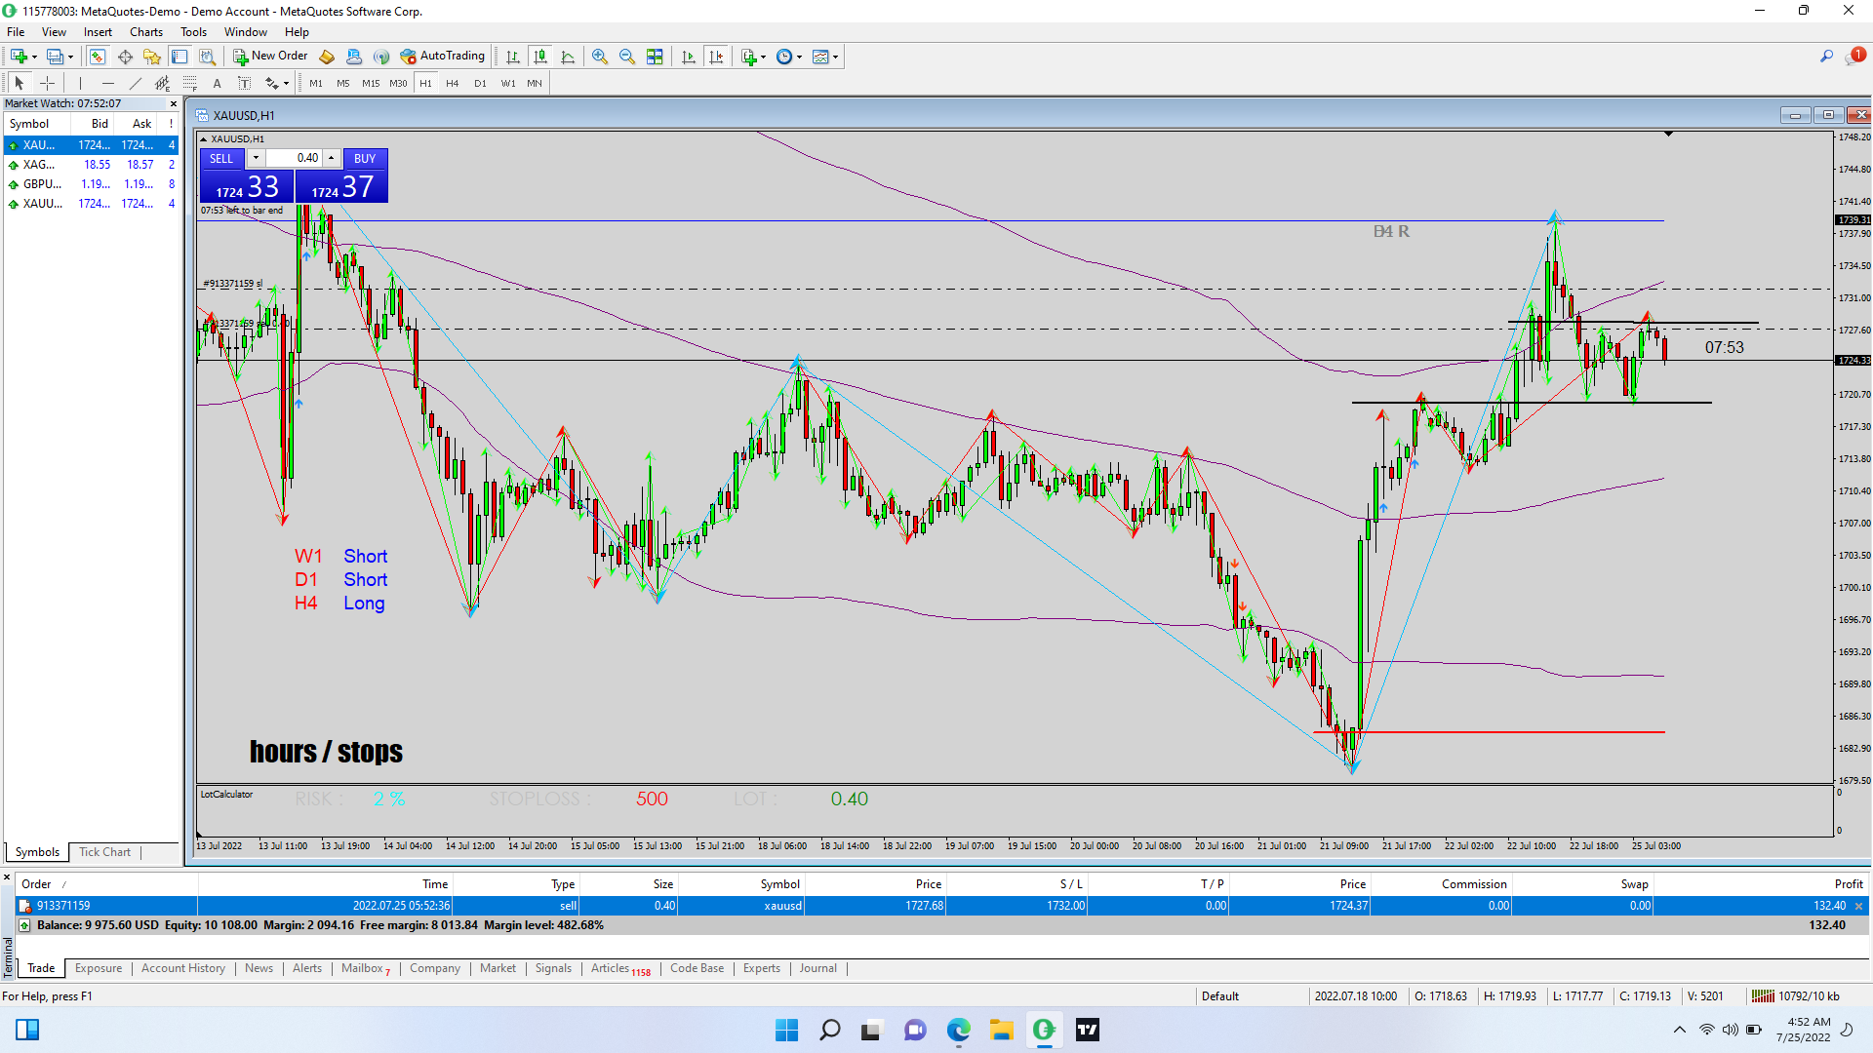Enable chart auto scroll
Viewport: 1873px width, 1053px height.
click(689, 57)
